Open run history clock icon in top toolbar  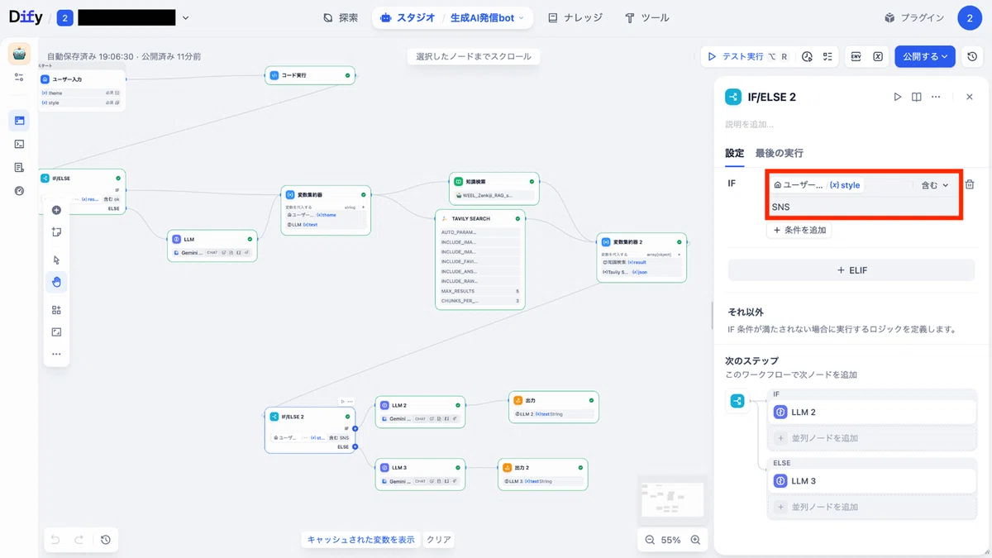[x=808, y=57]
